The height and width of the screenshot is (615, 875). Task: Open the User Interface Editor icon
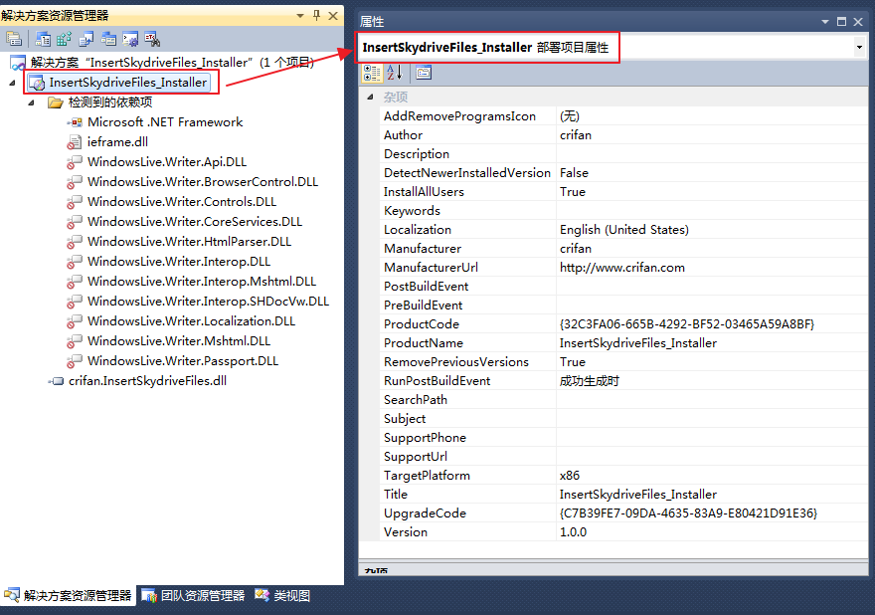(108, 39)
